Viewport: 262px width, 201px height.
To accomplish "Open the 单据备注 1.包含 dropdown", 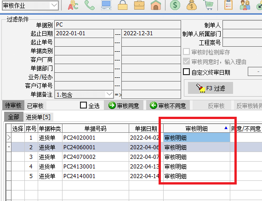I will 109,94.
